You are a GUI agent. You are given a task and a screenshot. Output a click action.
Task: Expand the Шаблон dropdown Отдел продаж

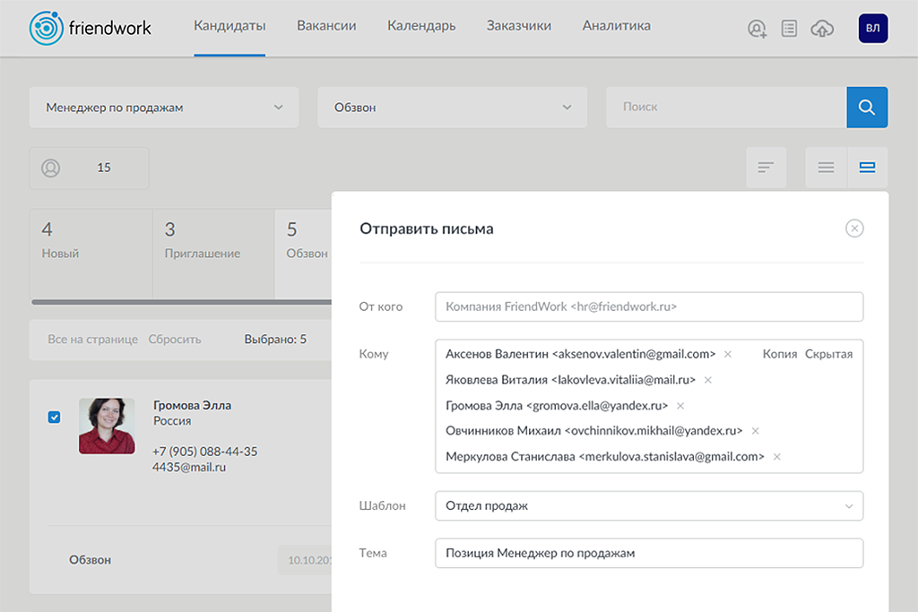pyautogui.click(x=648, y=506)
